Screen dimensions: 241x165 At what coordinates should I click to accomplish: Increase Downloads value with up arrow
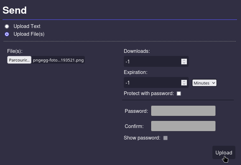point(184,60)
